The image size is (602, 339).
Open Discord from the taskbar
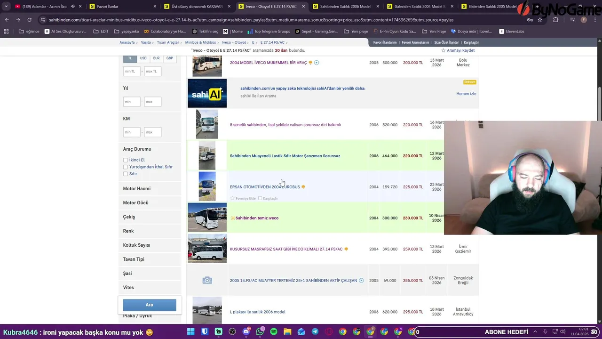pos(246,332)
